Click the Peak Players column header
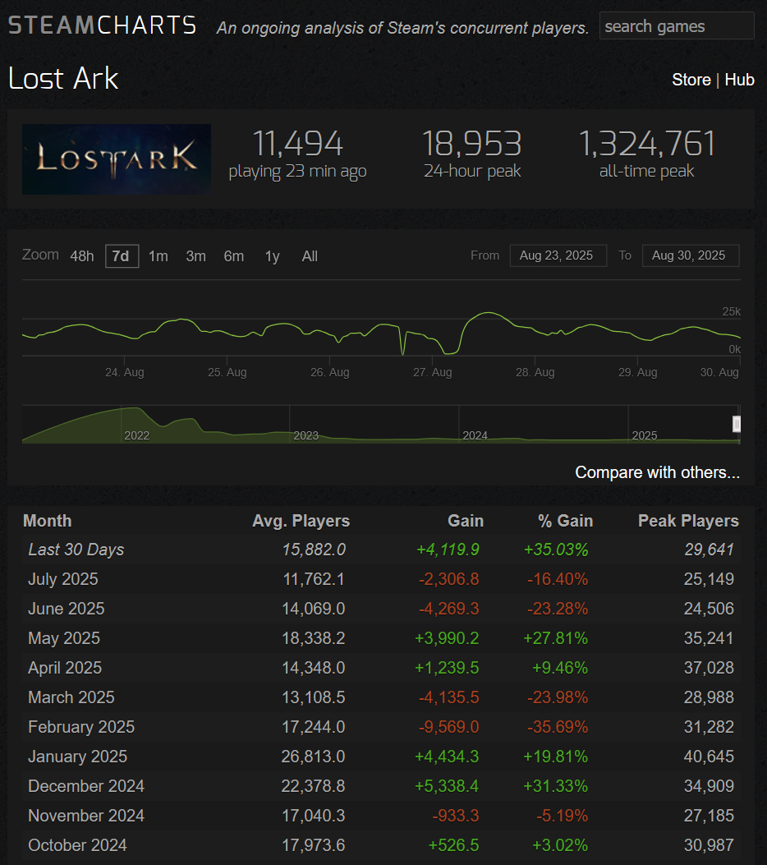The height and width of the screenshot is (865, 767). tap(688, 521)
